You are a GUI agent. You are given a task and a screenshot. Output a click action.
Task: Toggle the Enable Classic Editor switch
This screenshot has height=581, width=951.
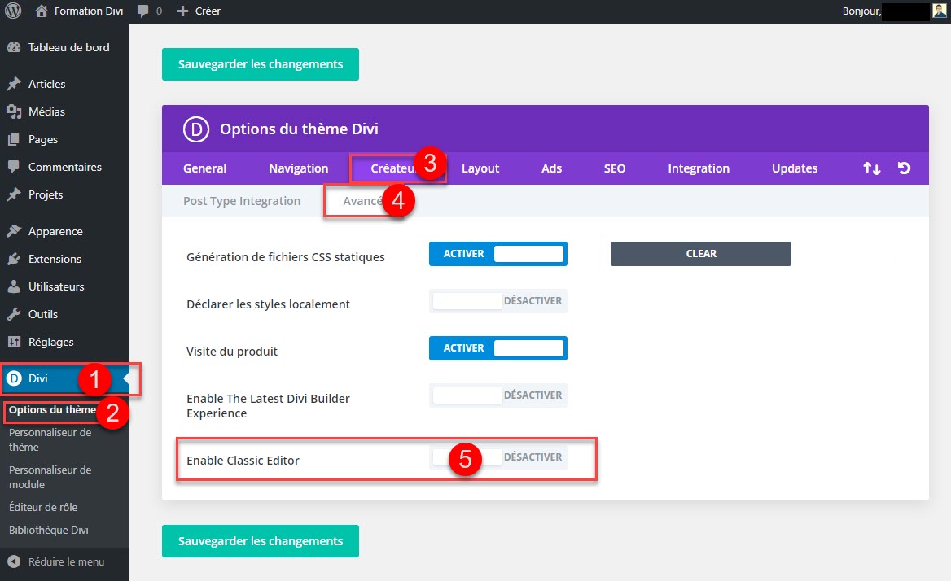[497, 457]
